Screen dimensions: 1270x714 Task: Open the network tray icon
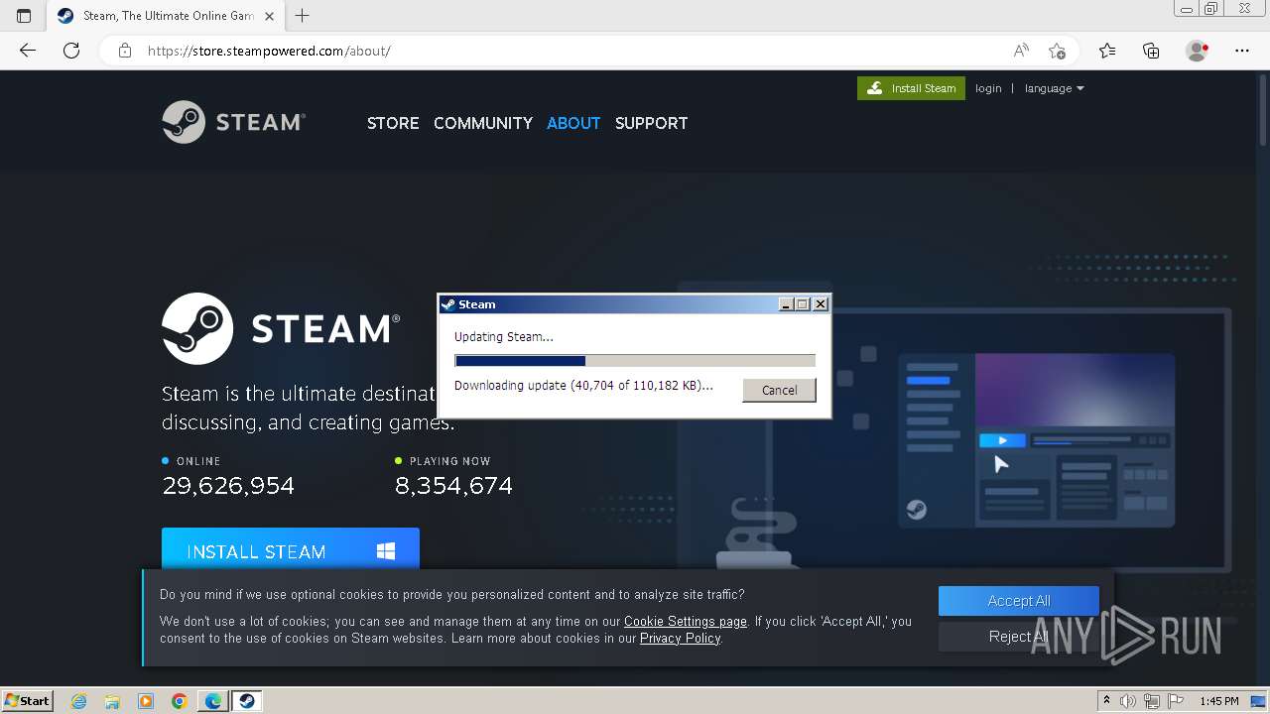pyautogui.click(x=1154, y=701)
